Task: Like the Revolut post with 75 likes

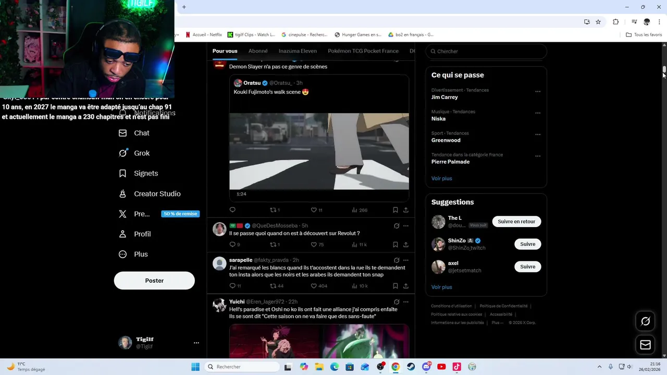Action: tap(317, 244)
